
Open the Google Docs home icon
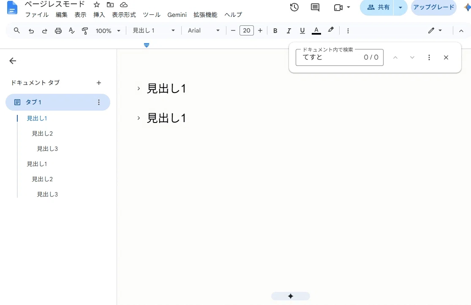[x=12, y=8]
